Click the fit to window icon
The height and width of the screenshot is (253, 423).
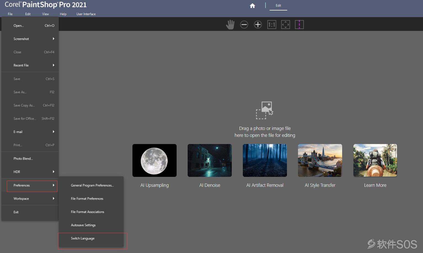coord(286,25)
